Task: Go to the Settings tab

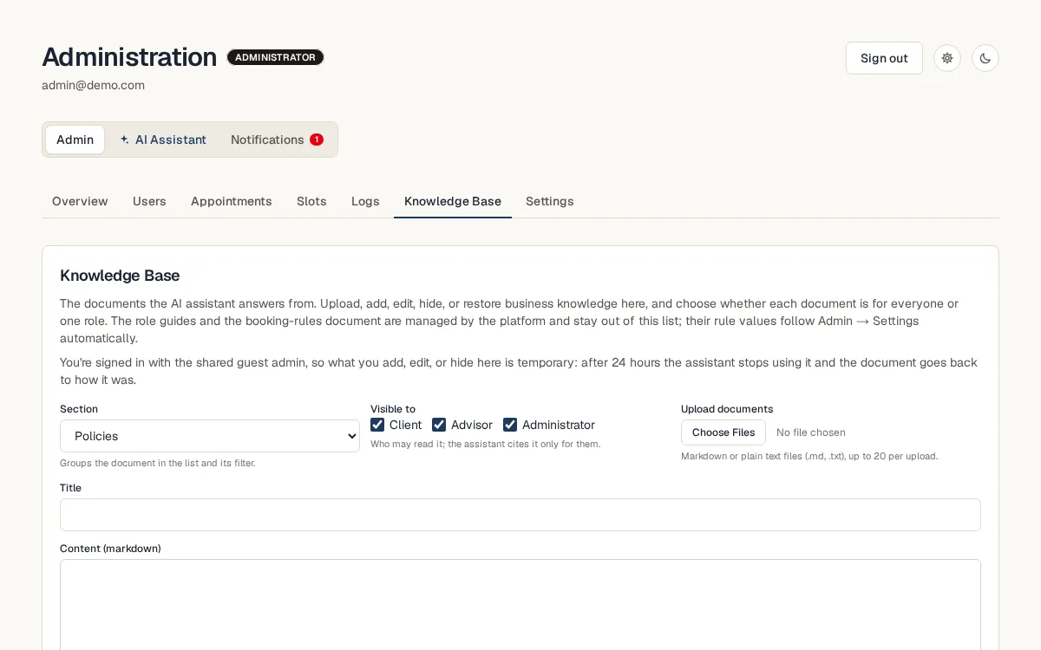Action: tap(550, 201)
